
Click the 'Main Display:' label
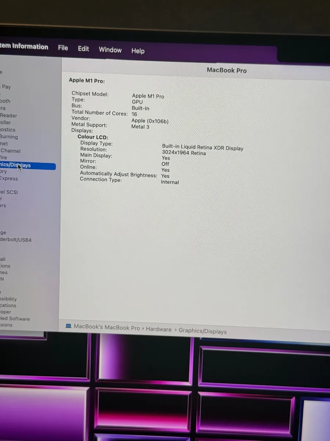[96, 155]
